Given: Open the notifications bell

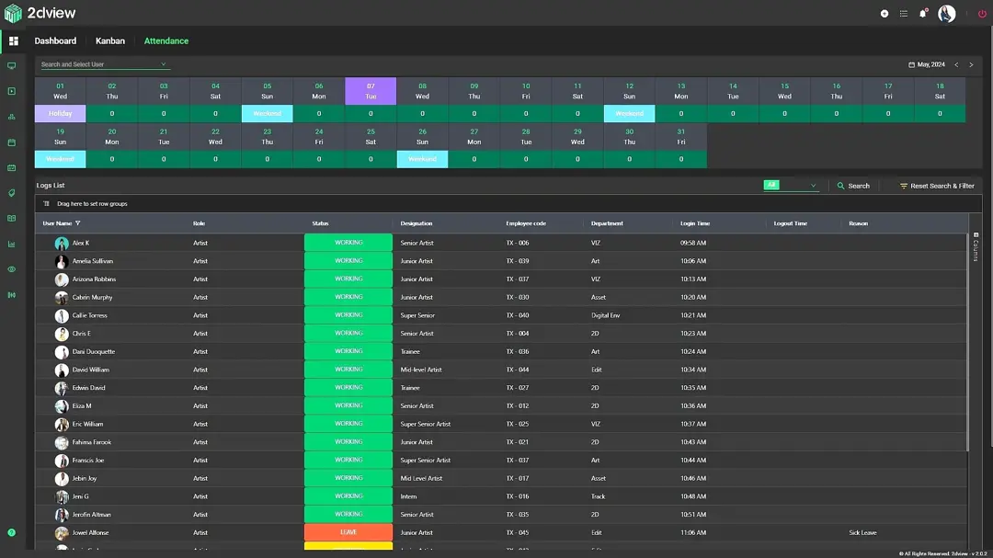Looking at the screenshot, I should 923,13.
